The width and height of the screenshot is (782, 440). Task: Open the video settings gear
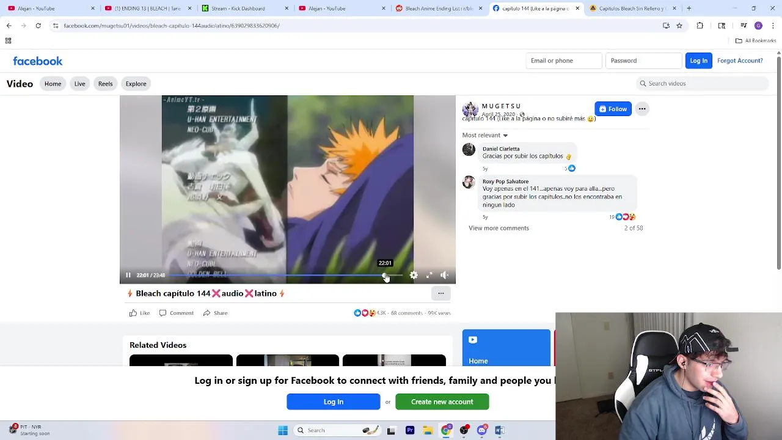[414, 276]
